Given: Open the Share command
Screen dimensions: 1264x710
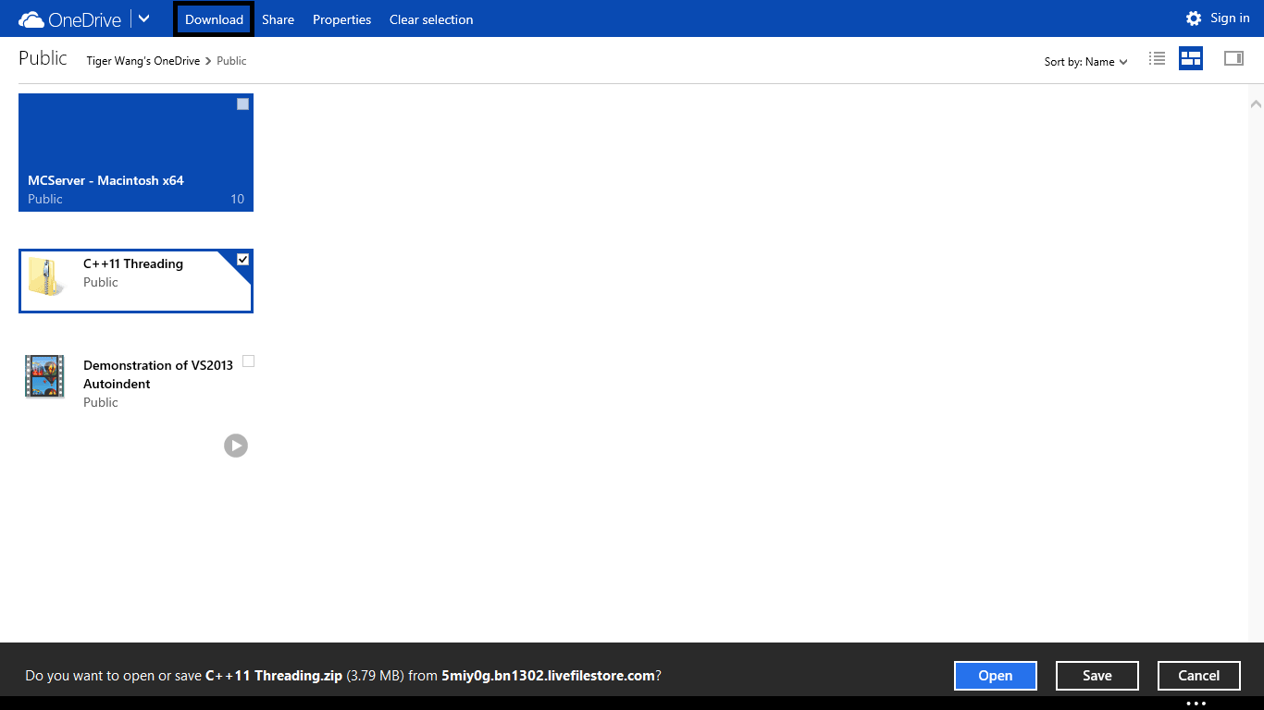Looking at the screenshot, I should click(x=278, y=19).
